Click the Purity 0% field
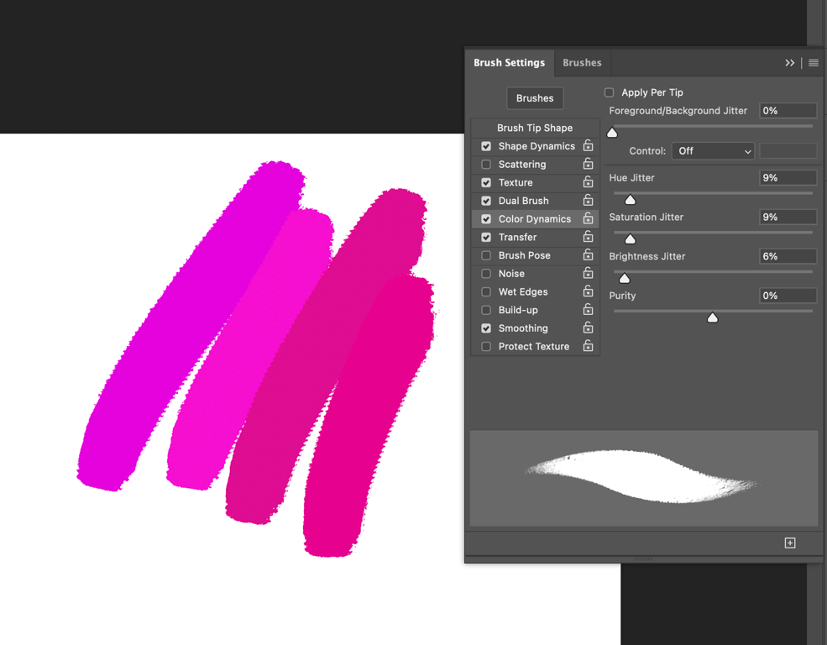Viewport: 827px width, 645px height. tap(788, 296)
